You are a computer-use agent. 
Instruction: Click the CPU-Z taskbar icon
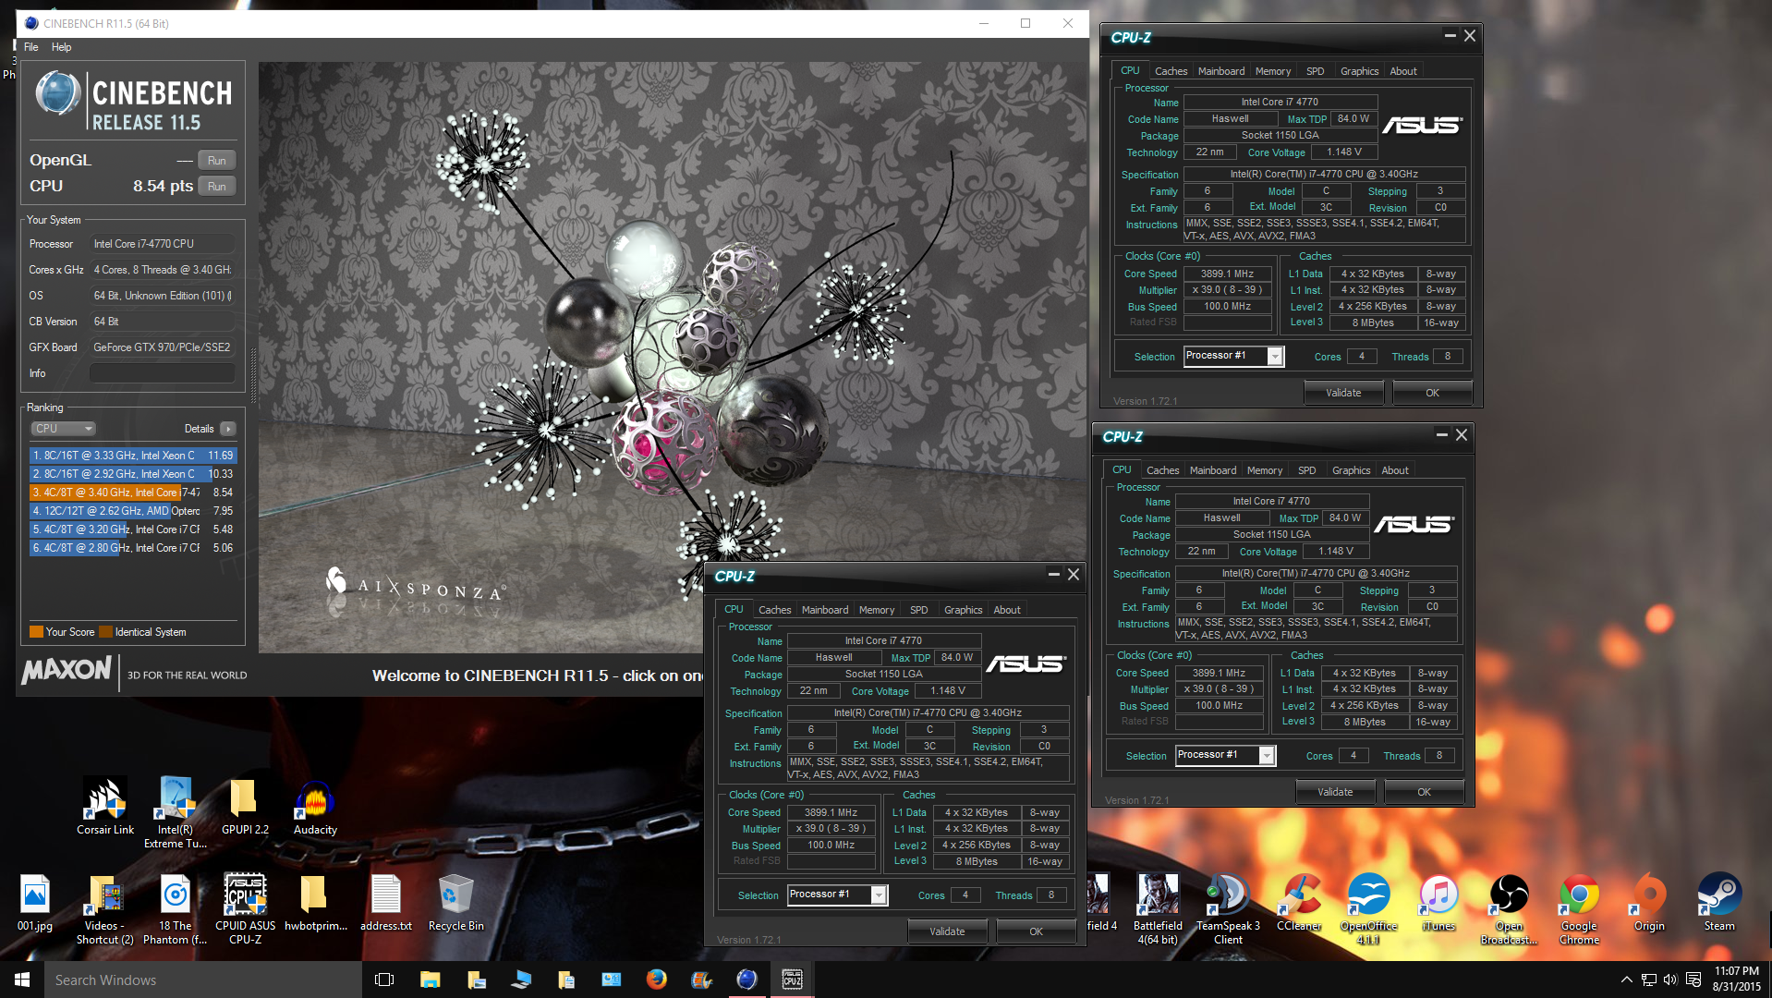(792, 980)
